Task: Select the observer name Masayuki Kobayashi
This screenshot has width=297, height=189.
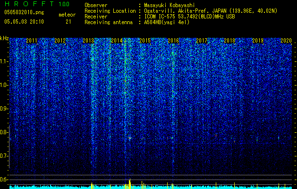Action: (170, 5)
